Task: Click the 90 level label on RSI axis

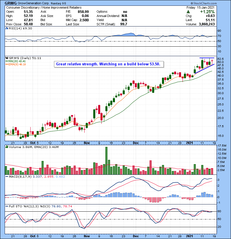Action: point(219,31)
